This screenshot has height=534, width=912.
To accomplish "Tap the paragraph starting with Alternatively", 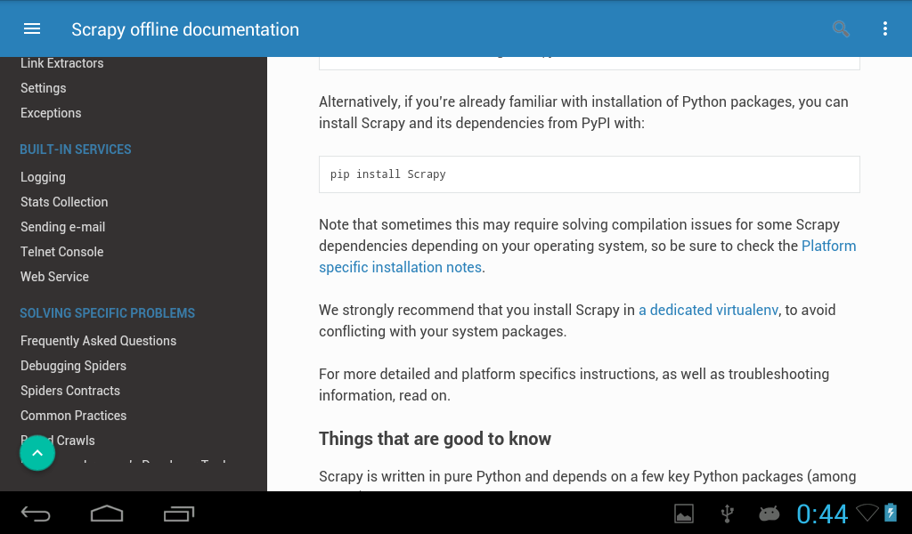I will pos(583,112).
